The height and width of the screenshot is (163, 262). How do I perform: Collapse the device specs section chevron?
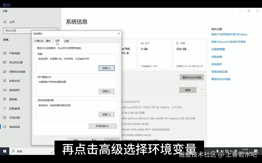[202, 90]
